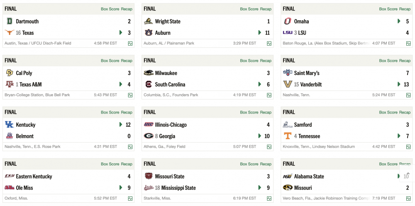Click the Ole Miss team name
Image resolution: width=415 pixels, height=206 pixels.
click(x=24, y=188)
